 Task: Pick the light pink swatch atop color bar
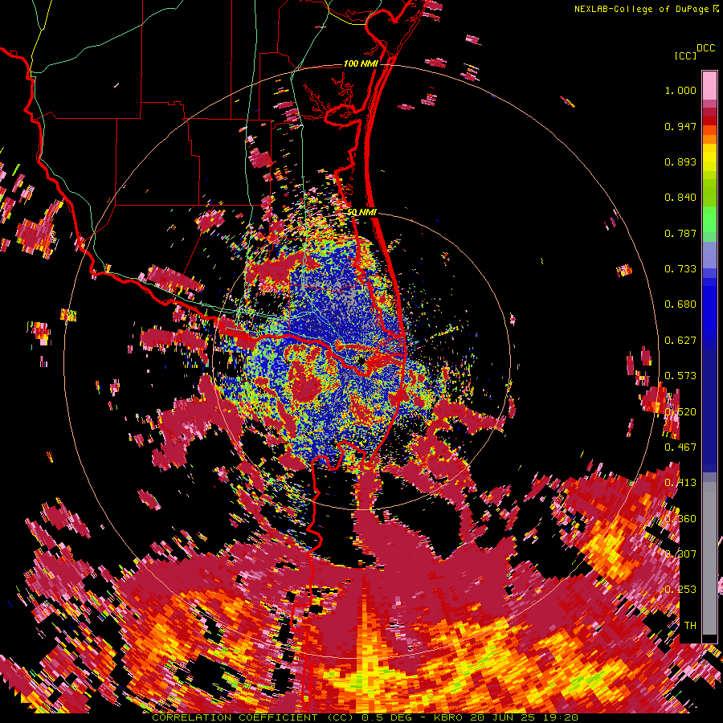[x=709, y=85]
